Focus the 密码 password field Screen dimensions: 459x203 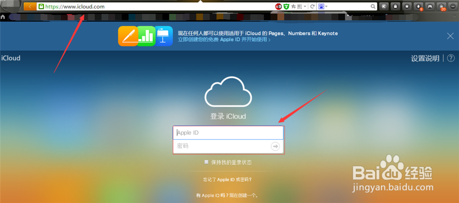tap(228, 146)
